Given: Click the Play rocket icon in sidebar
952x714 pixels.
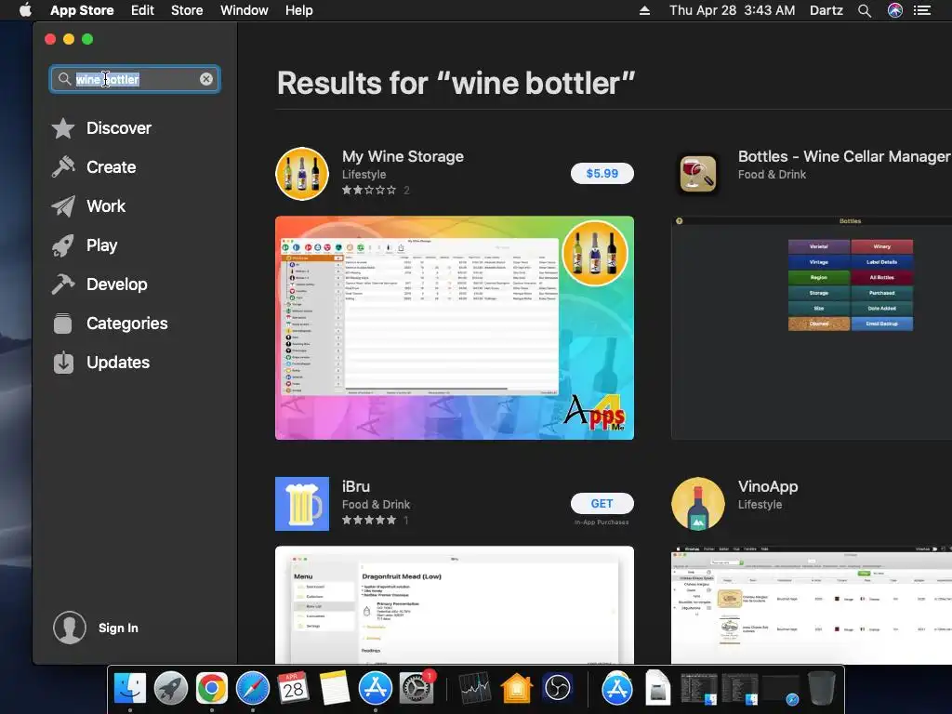Looking at the screenshot, I should pos(63,245).
